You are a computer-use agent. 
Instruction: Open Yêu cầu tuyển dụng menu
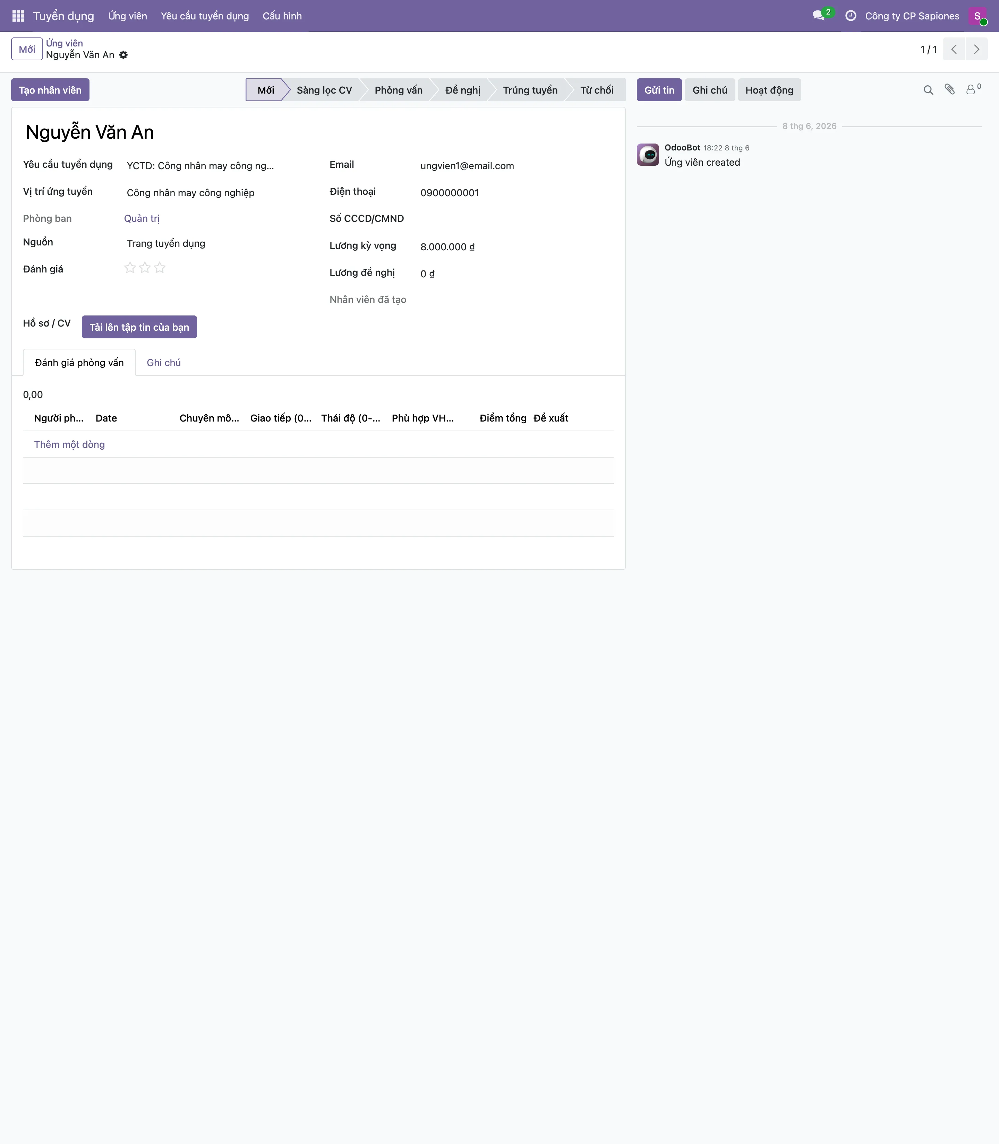click(x=205, y=16)
